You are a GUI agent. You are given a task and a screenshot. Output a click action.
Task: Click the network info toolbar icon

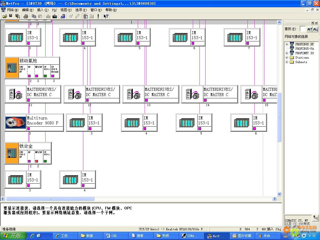coord(63,16)
